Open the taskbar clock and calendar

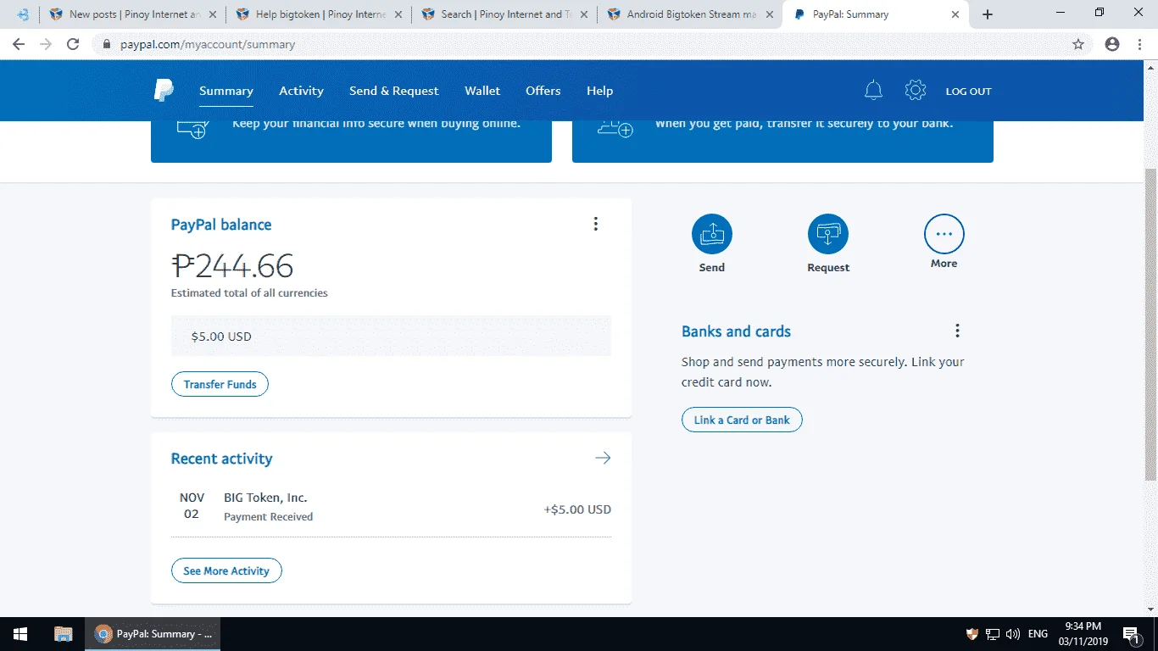[1084, 634]
